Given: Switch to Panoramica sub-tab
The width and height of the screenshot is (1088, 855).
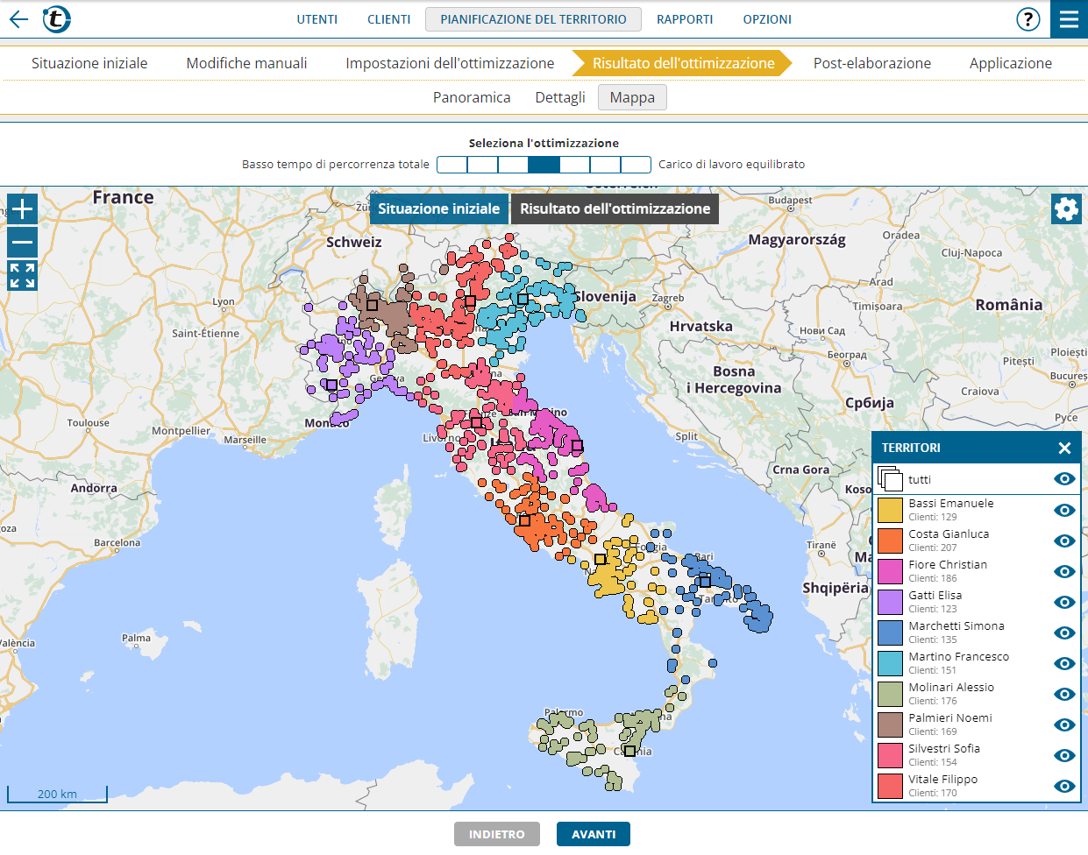Looking at the screenshot, I should 472,97.
